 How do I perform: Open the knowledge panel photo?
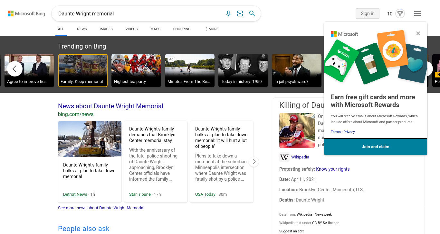[297, 130]
